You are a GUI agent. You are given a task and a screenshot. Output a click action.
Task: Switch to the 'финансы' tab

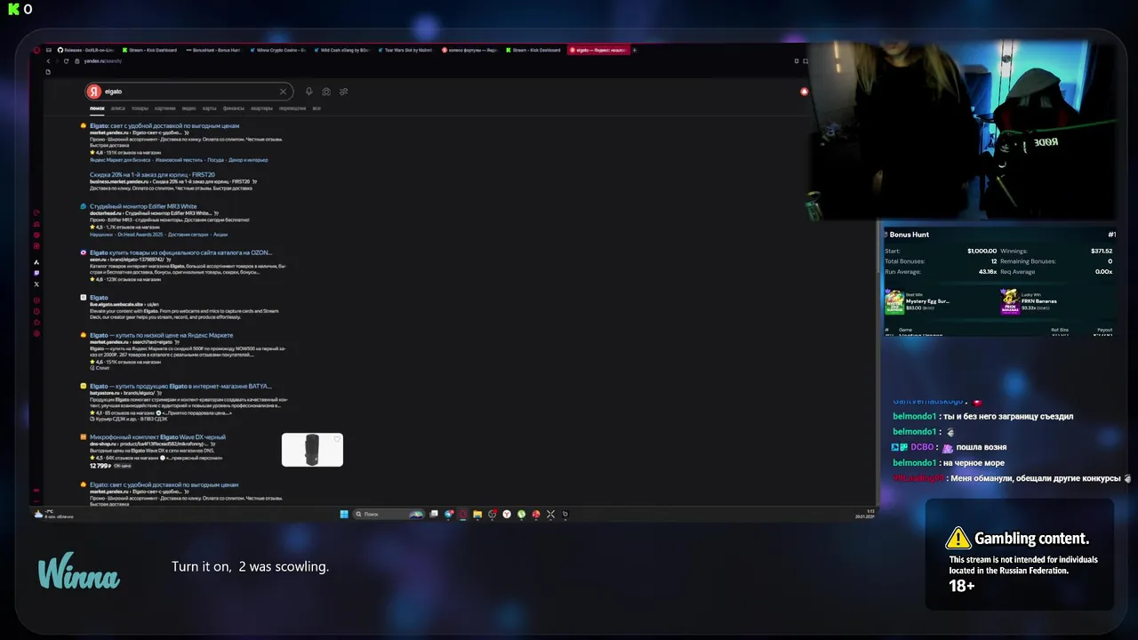(233, 108)
